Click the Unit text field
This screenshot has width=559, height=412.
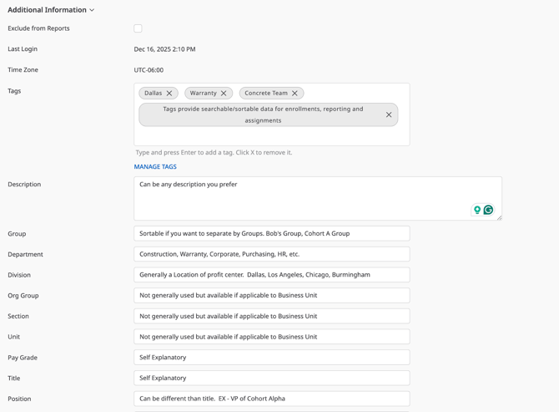(x=271, y=337)
